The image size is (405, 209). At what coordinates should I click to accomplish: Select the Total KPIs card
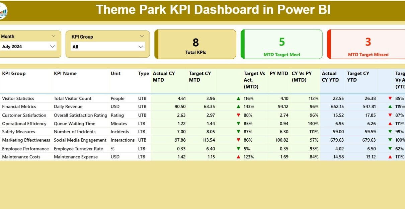(x=195, y=44)
